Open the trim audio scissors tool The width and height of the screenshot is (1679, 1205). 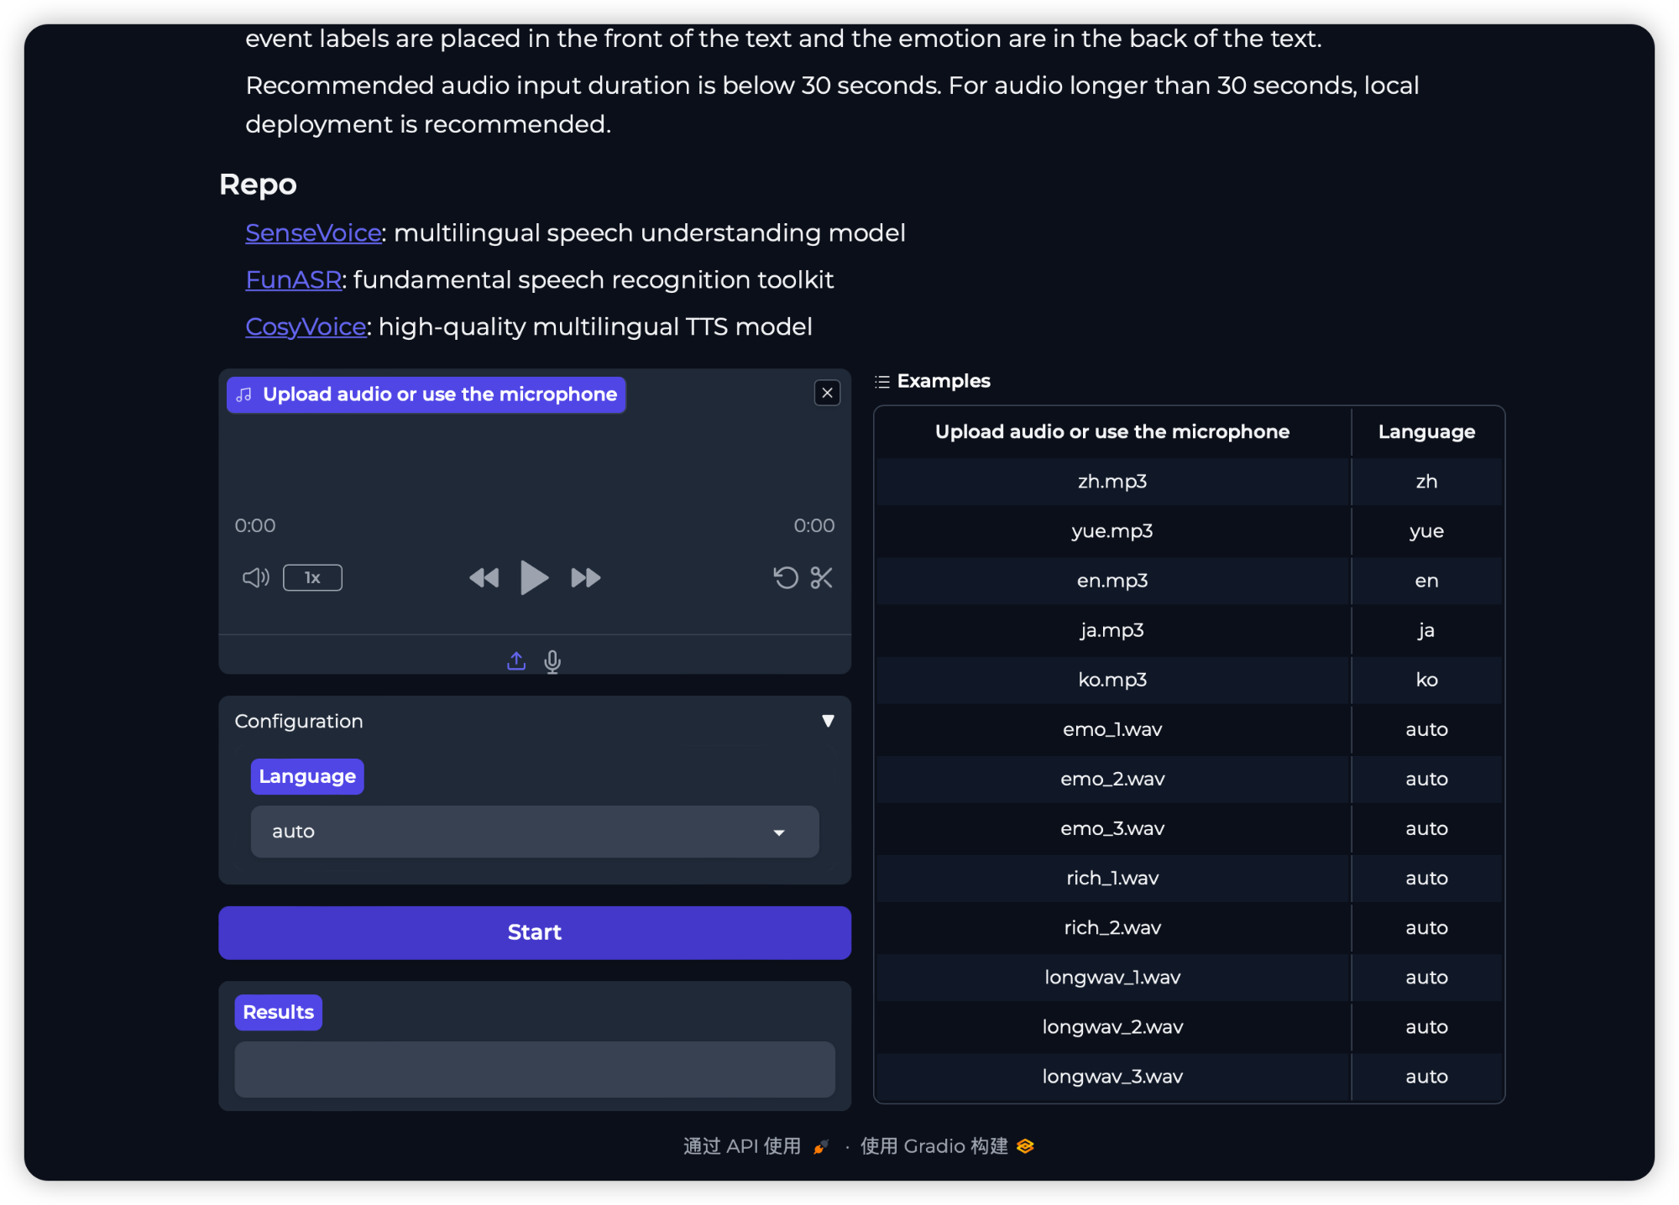(821, 577)
